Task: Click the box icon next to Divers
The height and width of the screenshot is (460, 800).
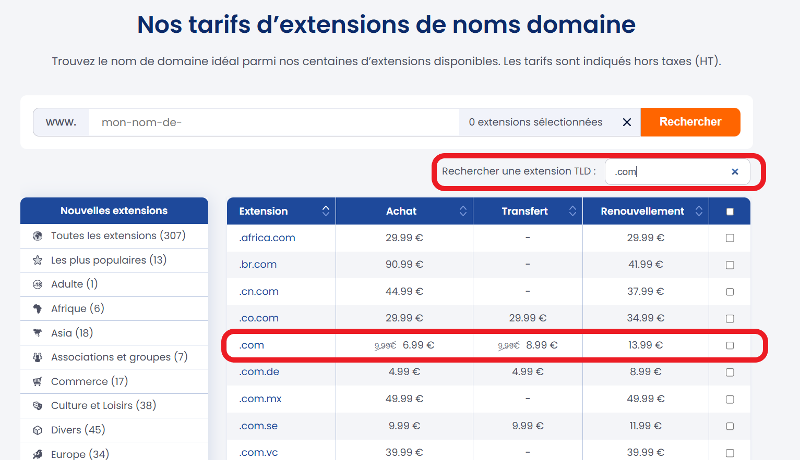Action: [37, 430]
